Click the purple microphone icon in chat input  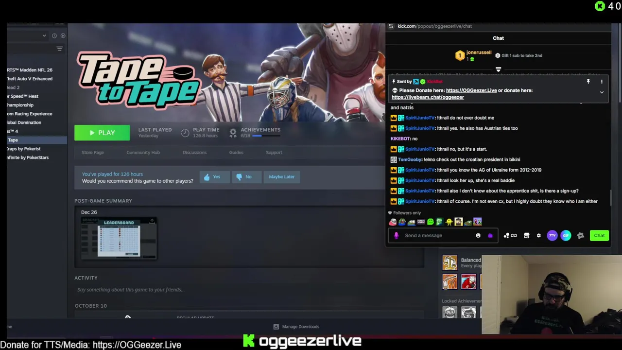396,236
